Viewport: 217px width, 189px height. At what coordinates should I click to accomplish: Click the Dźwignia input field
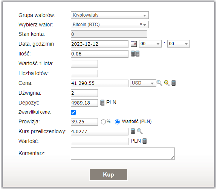tap(84, 93)
